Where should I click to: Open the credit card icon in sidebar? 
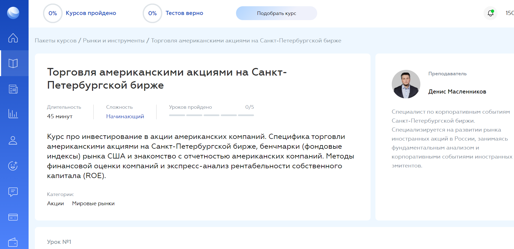[x=13, y=217]
